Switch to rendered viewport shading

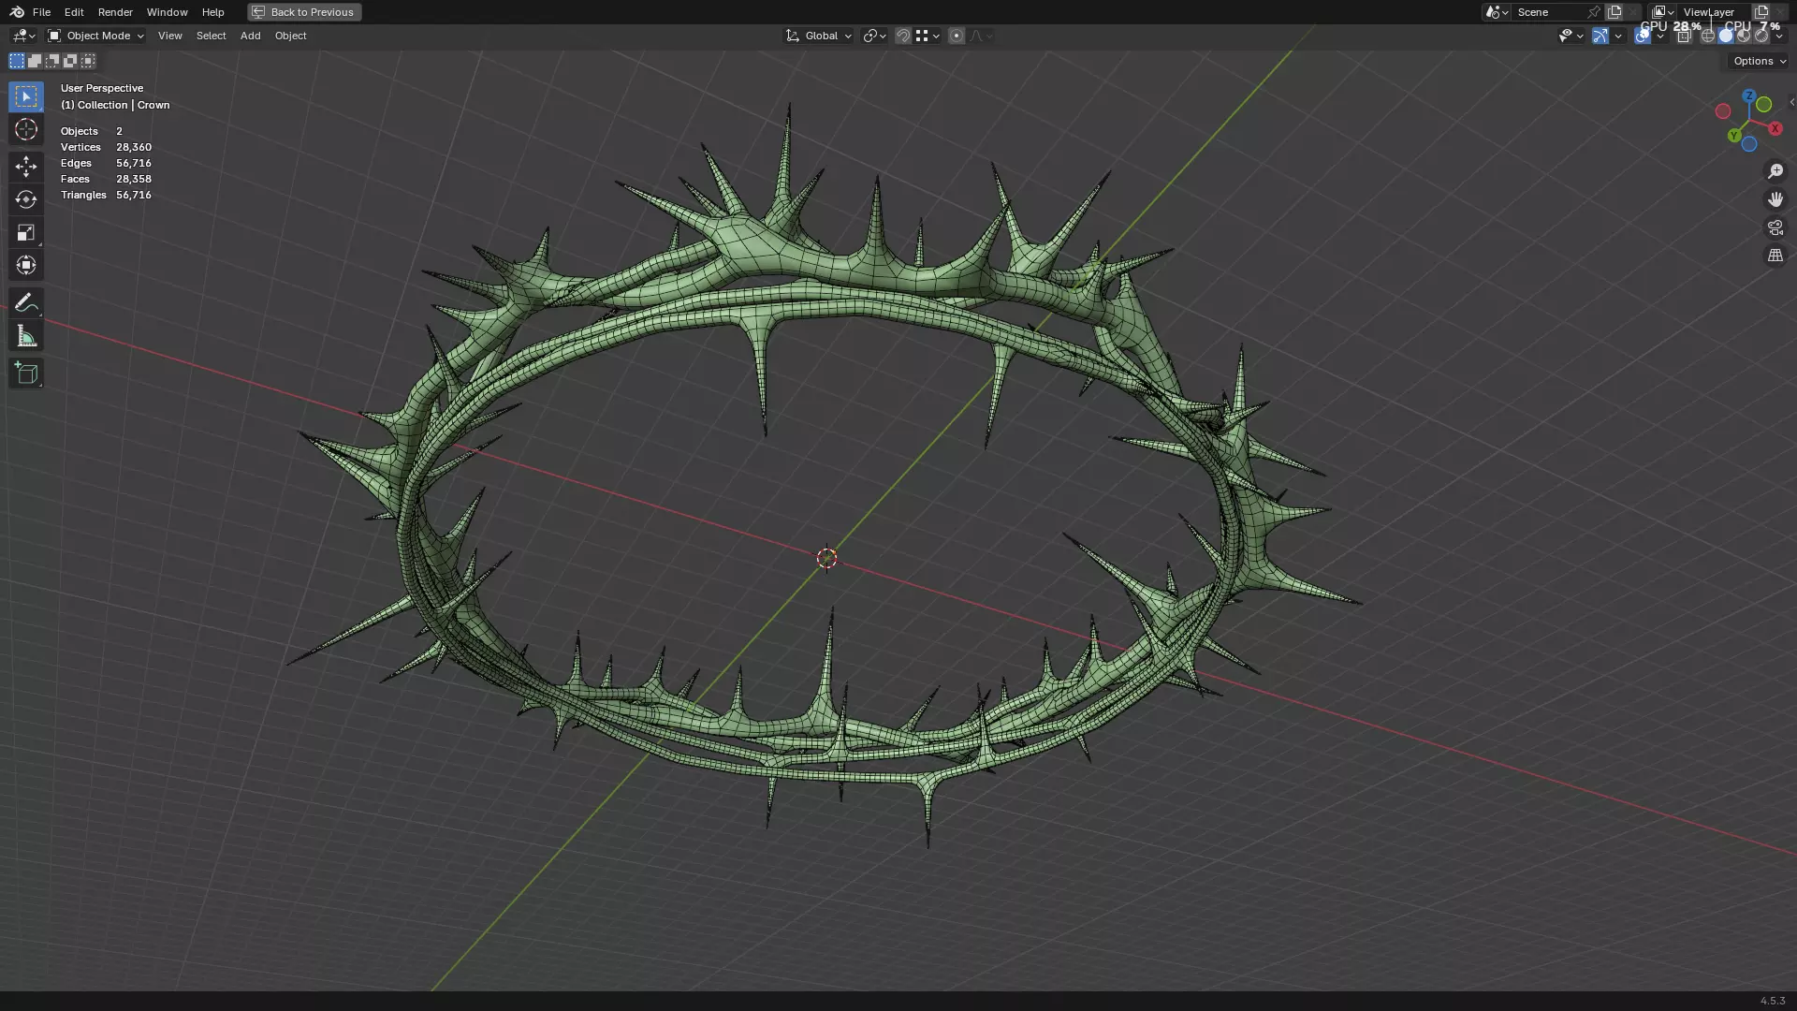click(x=1761, y=36)
